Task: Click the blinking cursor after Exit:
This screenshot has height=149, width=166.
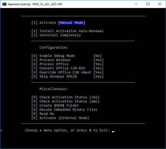Action: pyautogui.click(x=113, y=132)
